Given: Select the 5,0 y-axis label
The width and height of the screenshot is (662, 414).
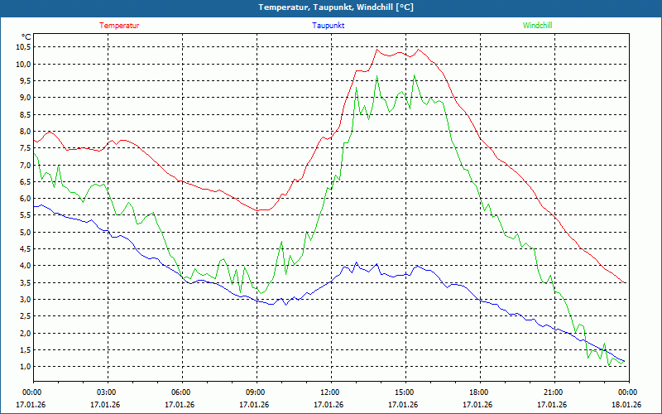Looking at the screenshot, I should point(23,232).
